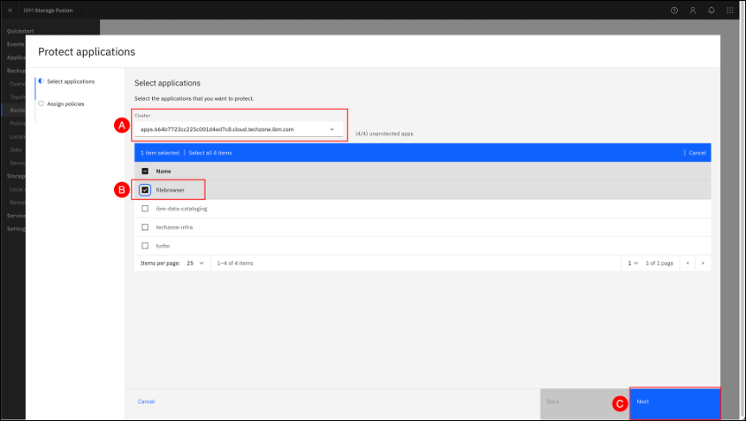Open the notifications bell
The width and height of the screenshot is (746, 421).
pyautogui.click(x=711, y=10)
